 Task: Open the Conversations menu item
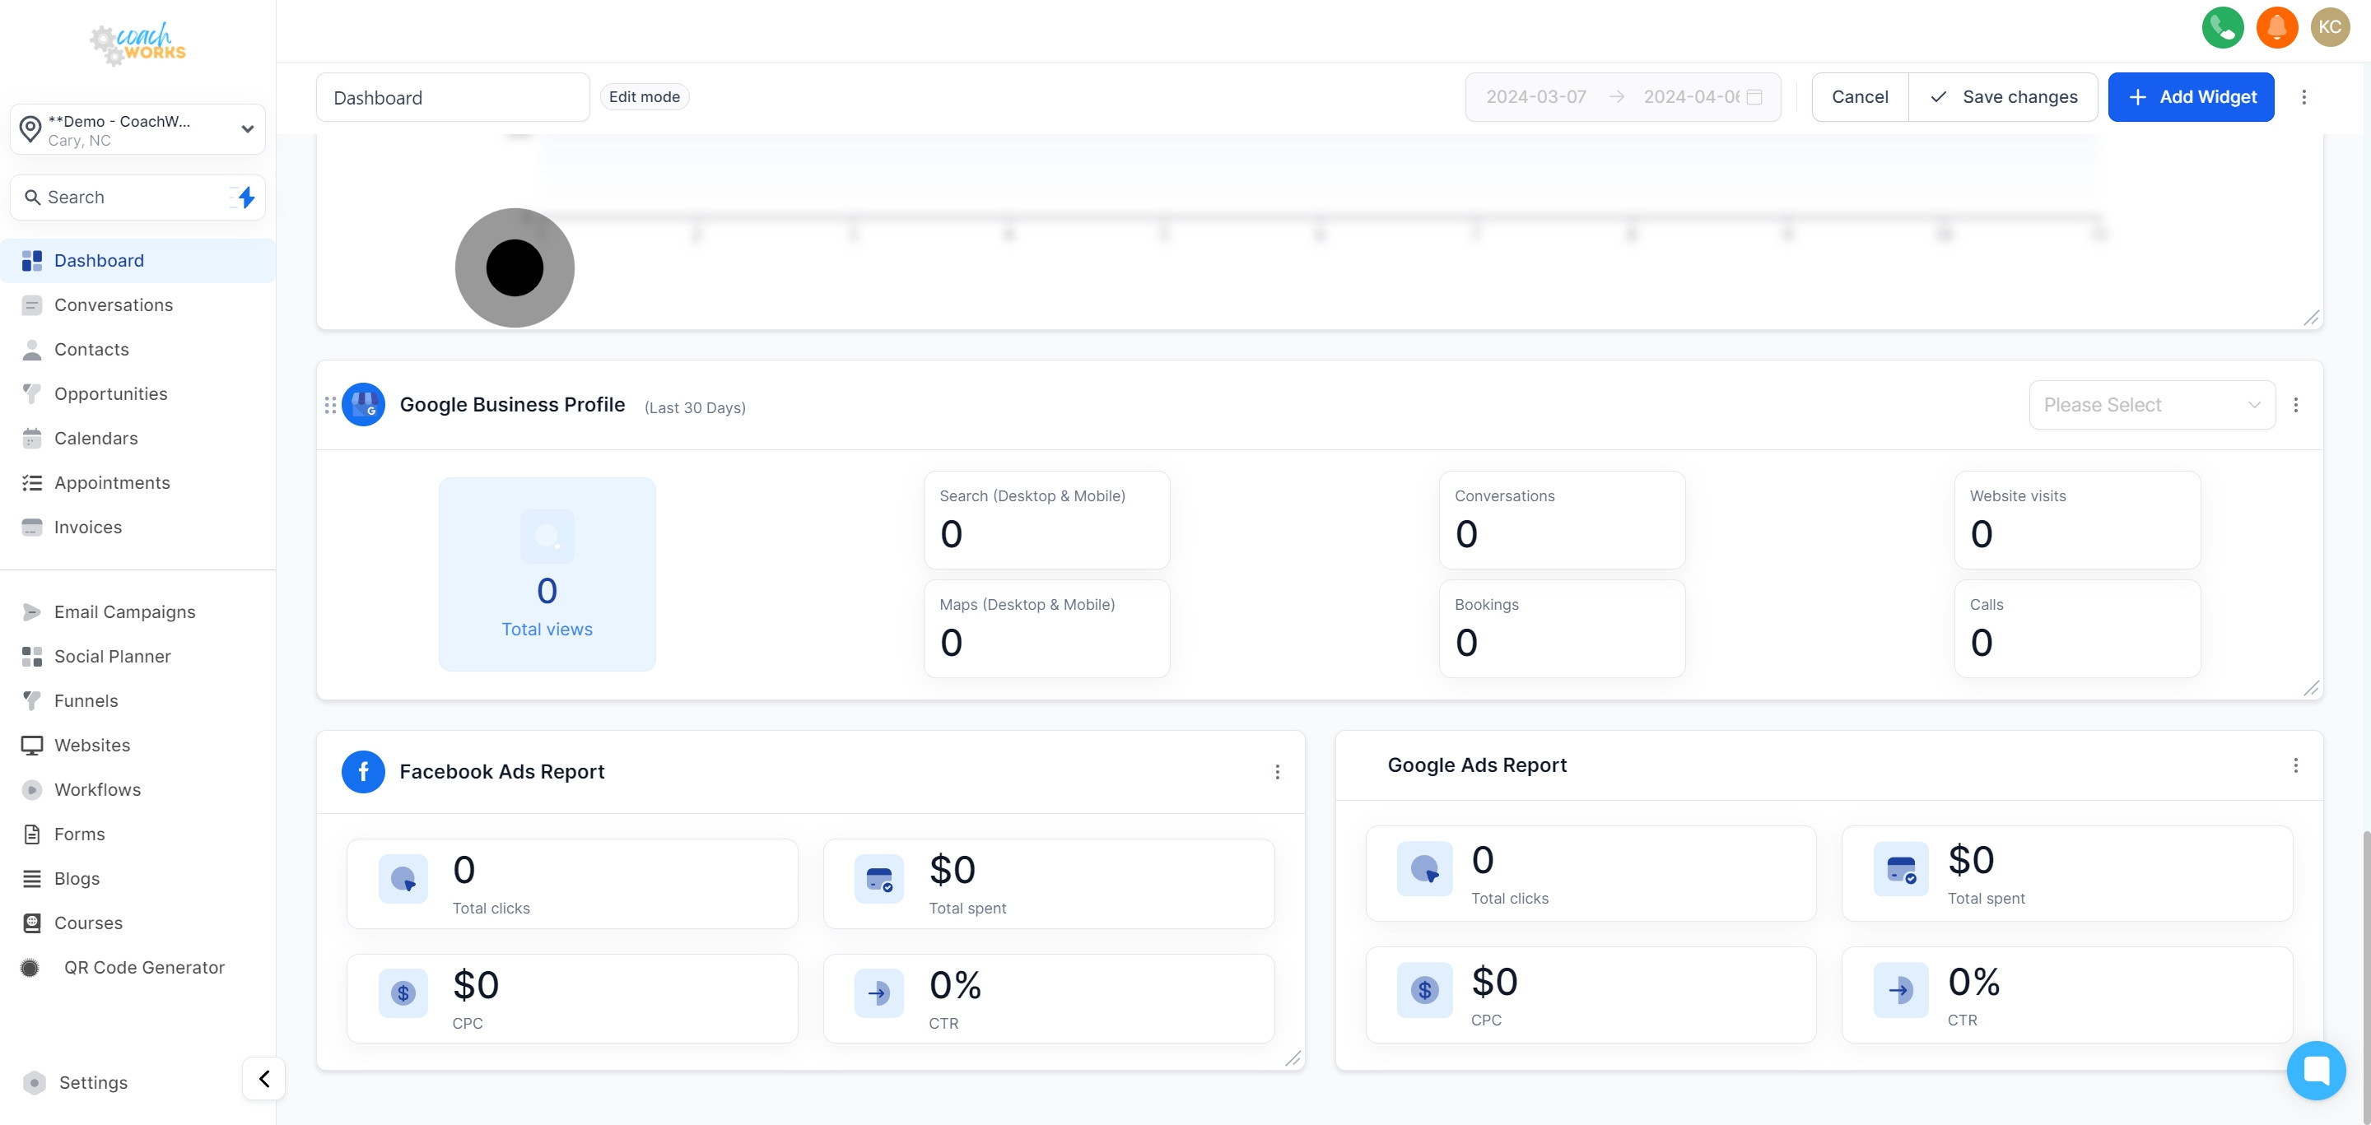pos(114,304)
